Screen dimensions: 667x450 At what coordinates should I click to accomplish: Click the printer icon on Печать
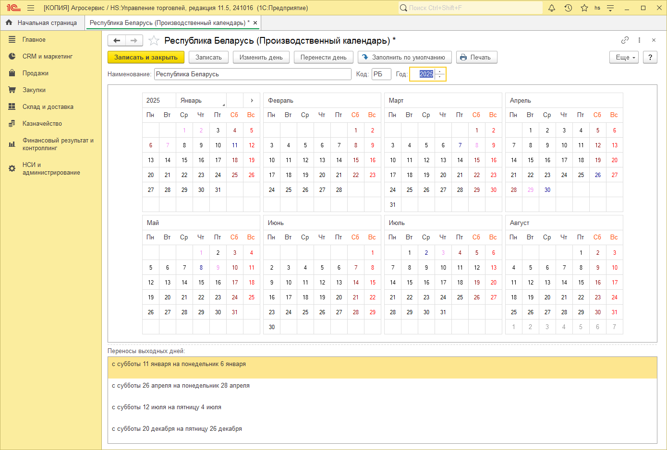[x=462, y=57]
